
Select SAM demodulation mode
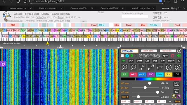pyautogui.click(x=131, y=61)
